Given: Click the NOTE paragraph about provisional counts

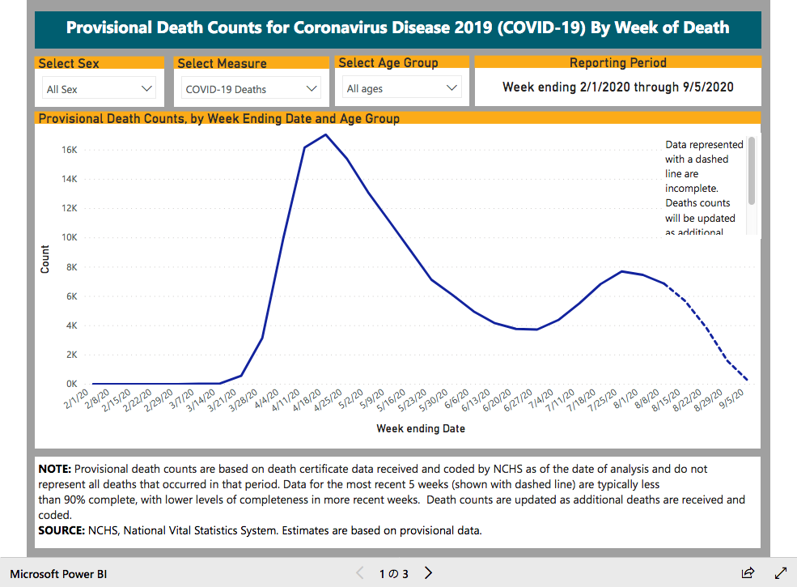Looking at the screenshot, I should 392,491.
